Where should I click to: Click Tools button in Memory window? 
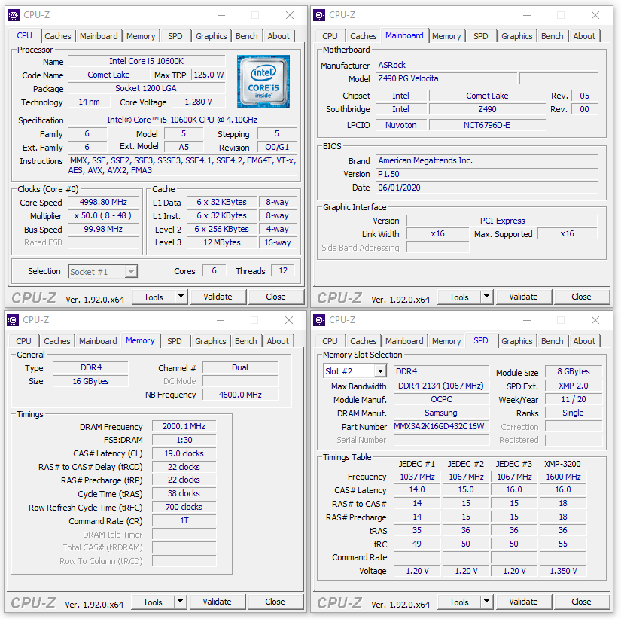pyautogui.click(x=153, y=602)
